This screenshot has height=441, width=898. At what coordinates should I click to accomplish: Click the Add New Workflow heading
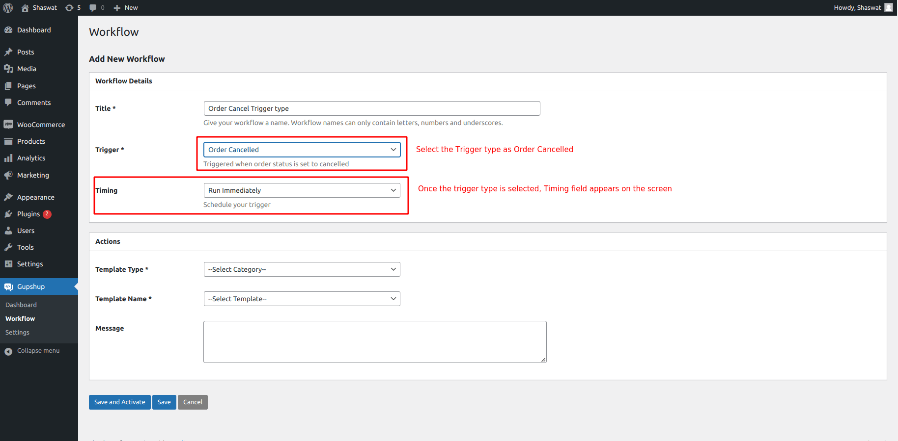[127, 59]
